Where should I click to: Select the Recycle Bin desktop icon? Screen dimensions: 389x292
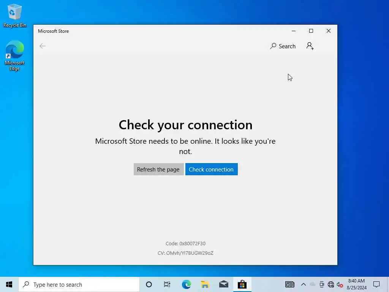(x=15, y=15)
